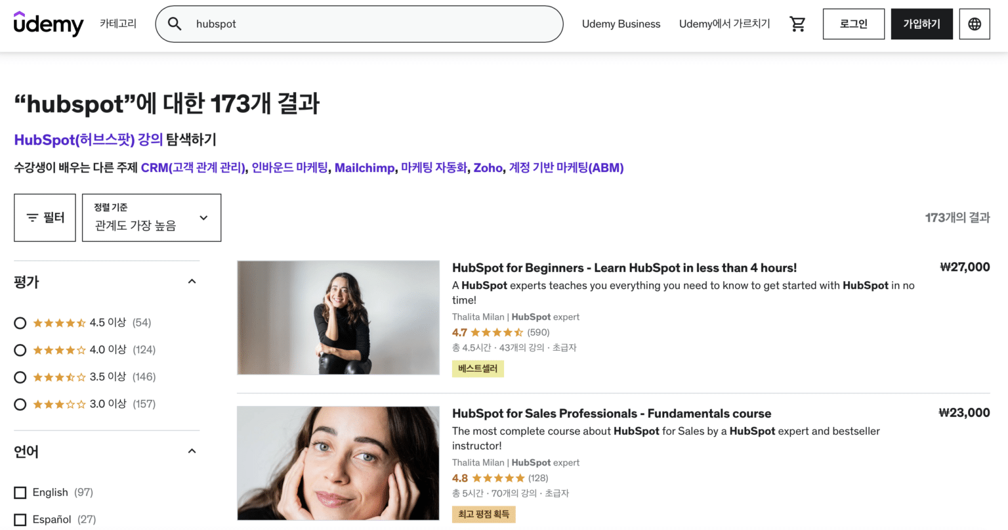Open the language globe selector
Screen dimensions: 1008x530
click(x=975, y=24)
